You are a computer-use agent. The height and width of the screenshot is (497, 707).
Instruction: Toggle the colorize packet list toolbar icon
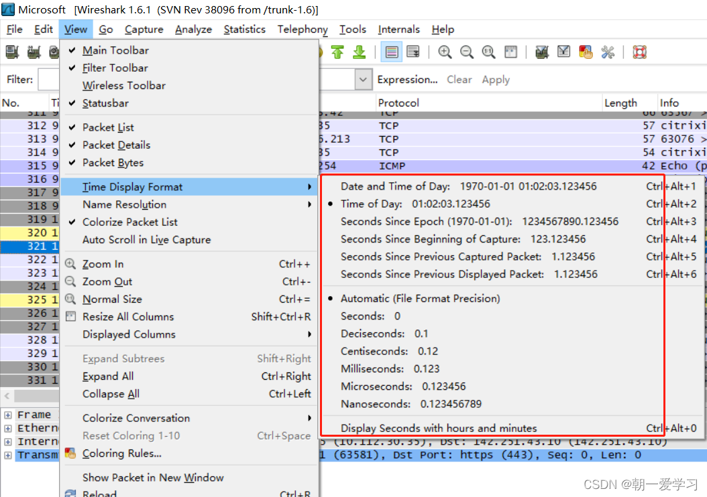pyautogui.click(x=392, y=52)
